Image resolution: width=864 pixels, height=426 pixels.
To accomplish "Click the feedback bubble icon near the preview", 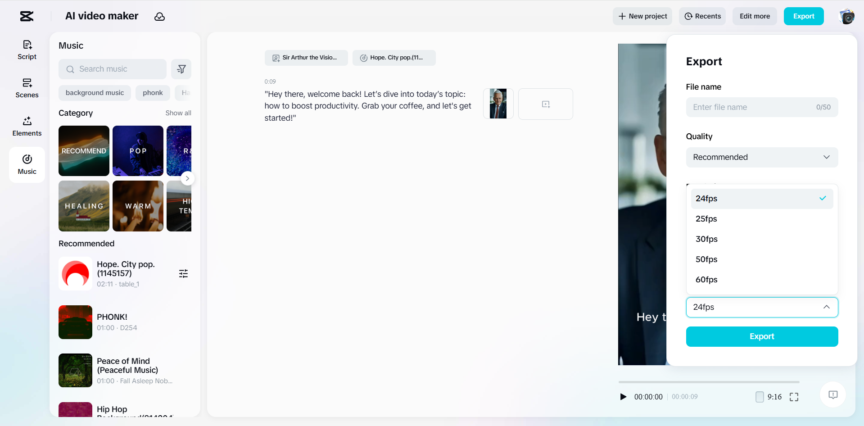I will tap(832, 395).
